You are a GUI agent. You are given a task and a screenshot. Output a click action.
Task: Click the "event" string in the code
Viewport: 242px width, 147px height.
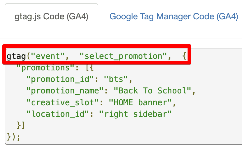pyautogui.click(x=50, y=57)
